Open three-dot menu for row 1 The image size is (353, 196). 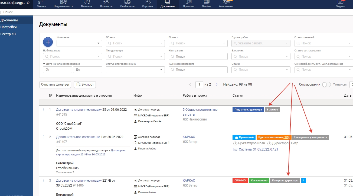point(43,110)
